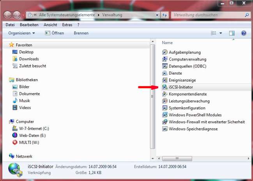Expand the arrow after Alle Systemsteuerungselemente
Viewport: 253px width, 181px height.
[99, 15]
